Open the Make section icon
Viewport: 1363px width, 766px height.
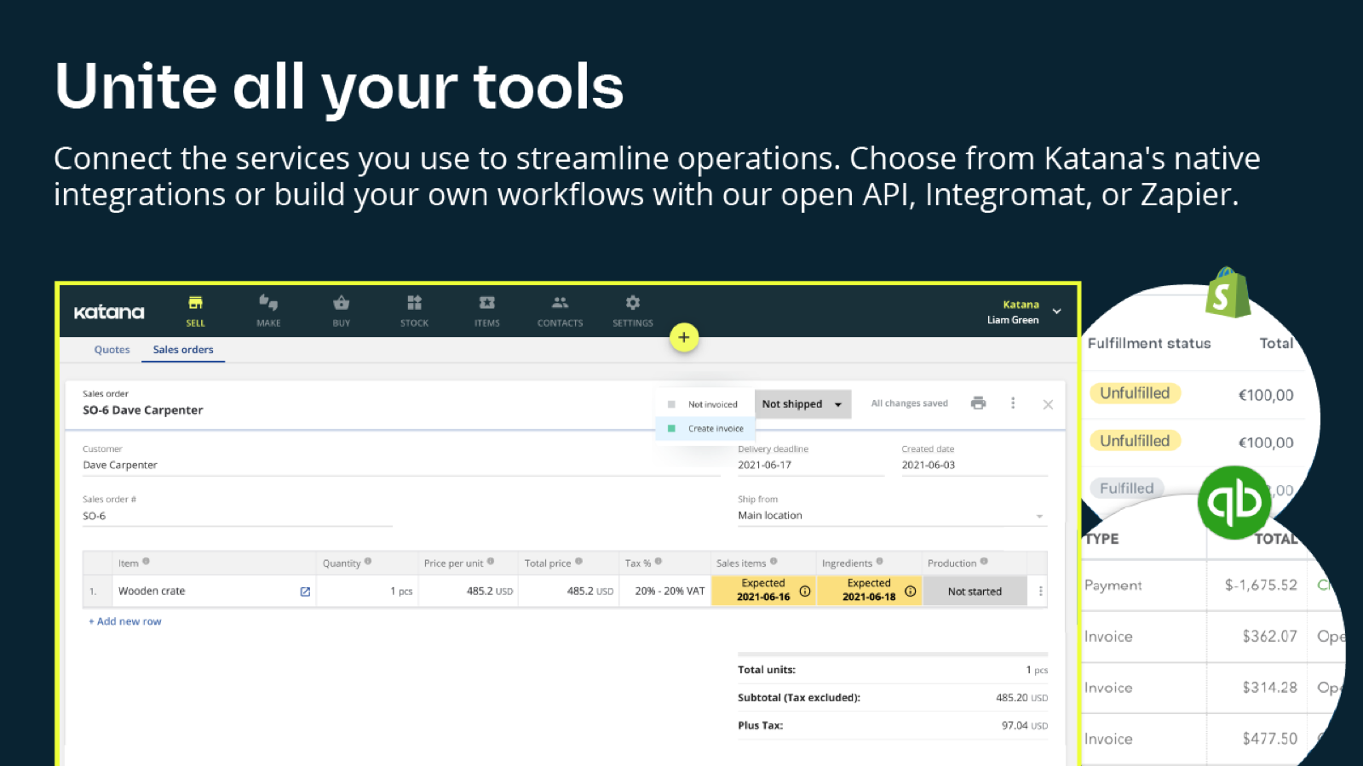(268, 304)
